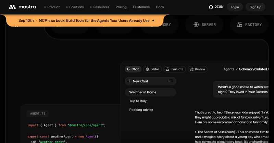
Task: Switch to the Chat tab
Action: tap(133, 69)
